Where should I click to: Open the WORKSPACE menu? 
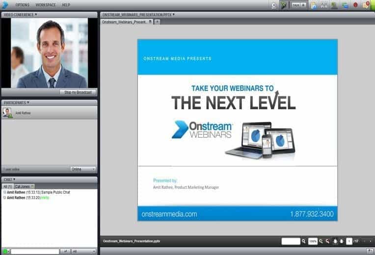(46, 5)
